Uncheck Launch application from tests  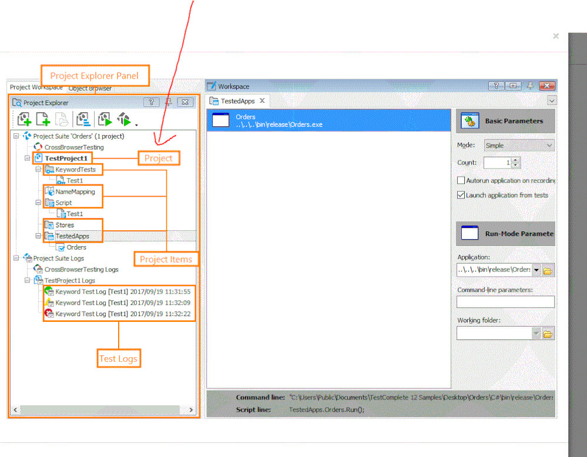[461, 195]
